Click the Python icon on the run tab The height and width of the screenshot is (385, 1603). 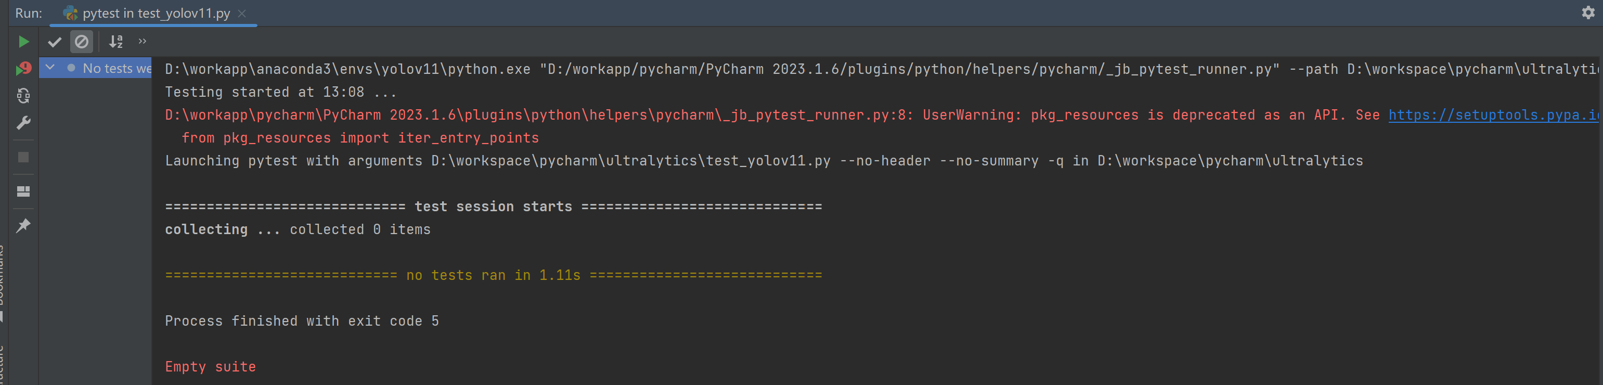point(70,13)
